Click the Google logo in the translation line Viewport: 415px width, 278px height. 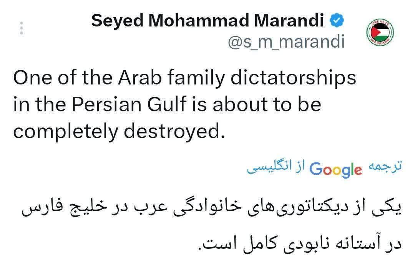point(335,168)
